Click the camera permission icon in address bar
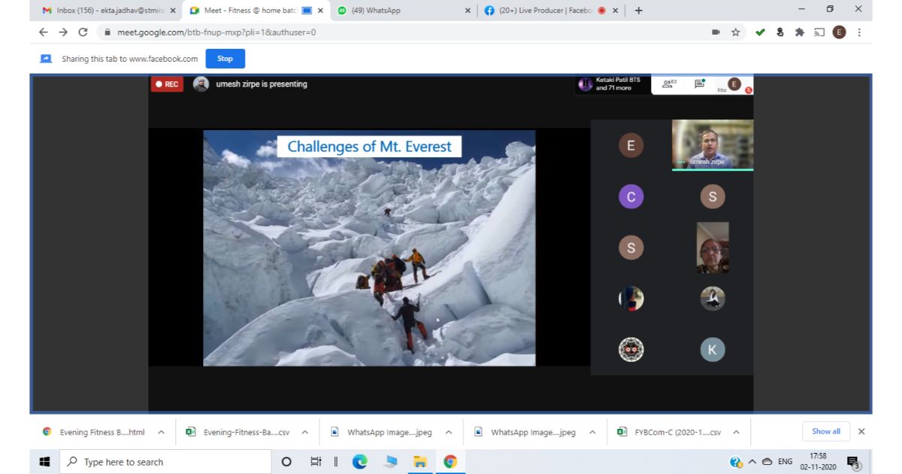Viewport: 902px width, 474px height. pyautogui.click(x=716, y=32)
